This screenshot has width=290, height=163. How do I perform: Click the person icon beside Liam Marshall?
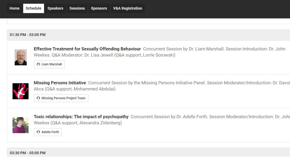pyautogui.click(x=38, y=64)
